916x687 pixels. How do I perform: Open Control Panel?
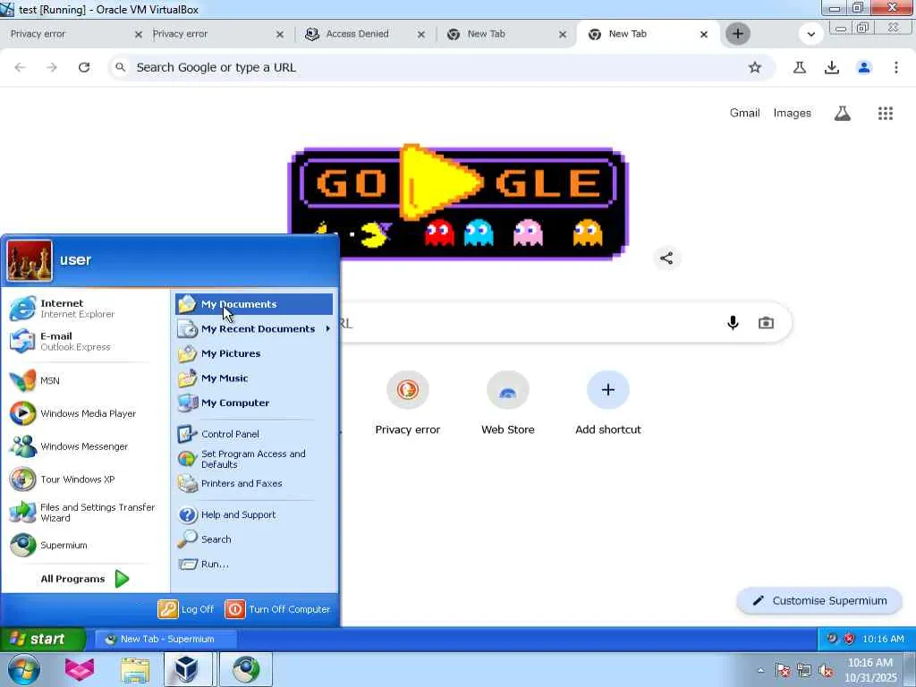254,434
